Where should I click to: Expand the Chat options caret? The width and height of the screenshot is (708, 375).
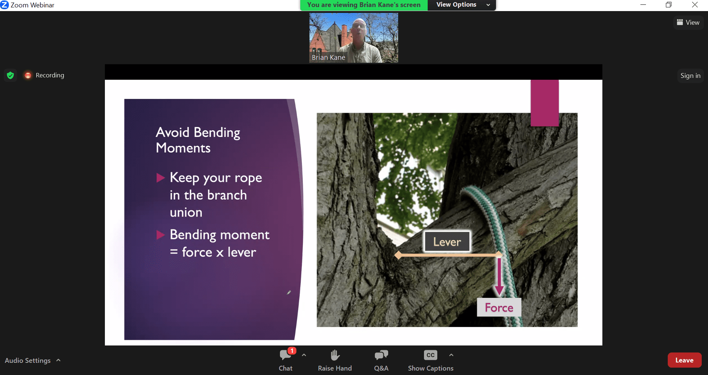pyautogui.click(x=304, y=355)
